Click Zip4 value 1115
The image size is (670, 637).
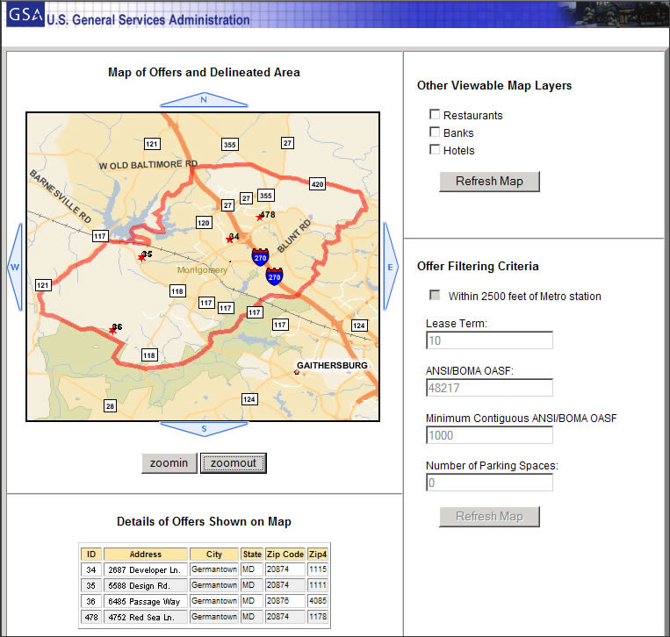tap(318, 569)
